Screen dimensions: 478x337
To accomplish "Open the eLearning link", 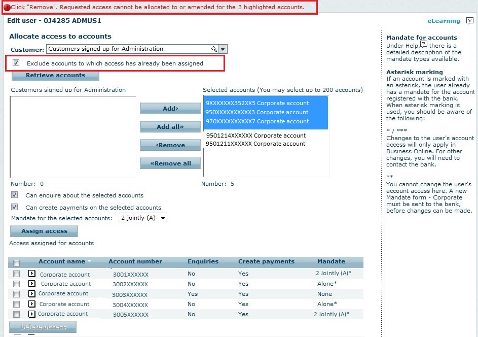I will (x=444, y=21).
